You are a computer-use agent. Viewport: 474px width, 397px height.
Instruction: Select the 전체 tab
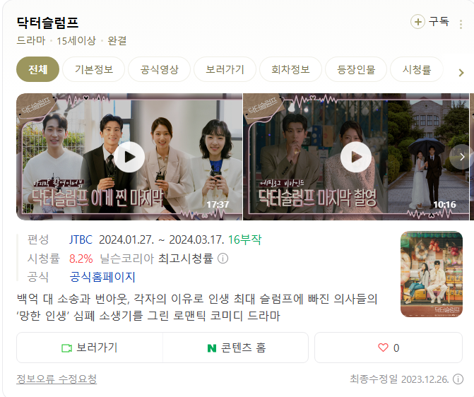(37, 69)
